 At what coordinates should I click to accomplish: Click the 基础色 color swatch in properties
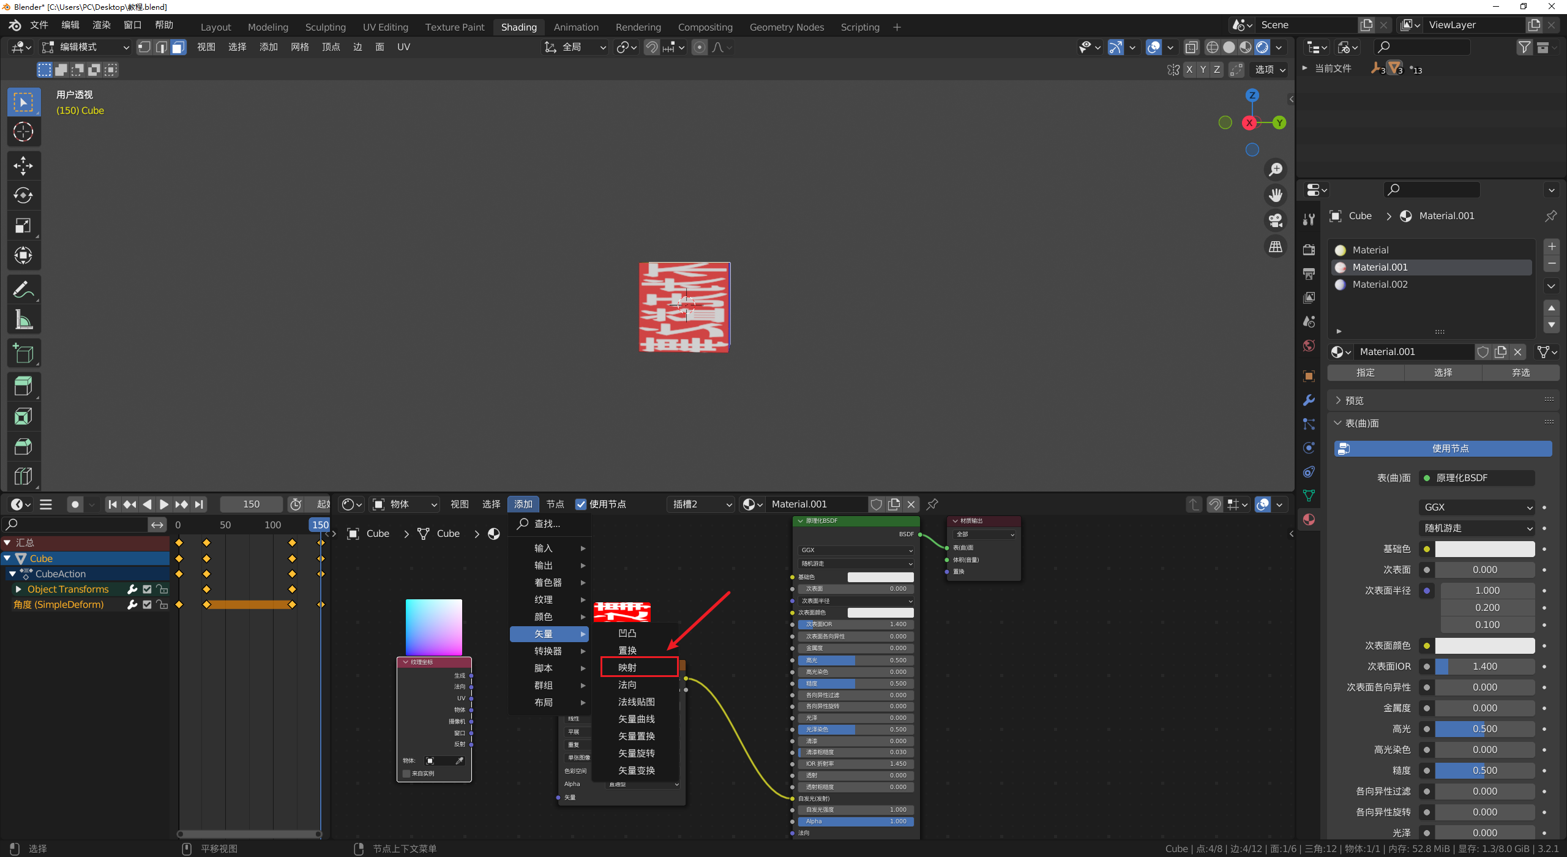1484,549
